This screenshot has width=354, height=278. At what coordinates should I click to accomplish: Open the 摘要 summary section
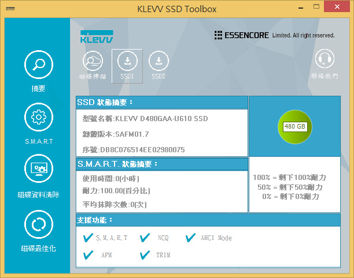(39, 65)
